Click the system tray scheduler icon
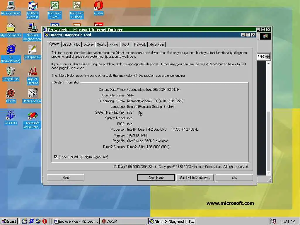 coord(273,221)
